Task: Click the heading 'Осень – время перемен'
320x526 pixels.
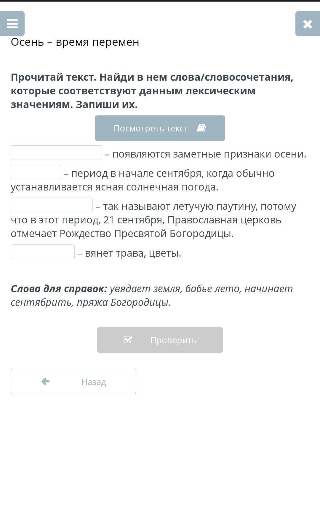Action: pos(75,42)
